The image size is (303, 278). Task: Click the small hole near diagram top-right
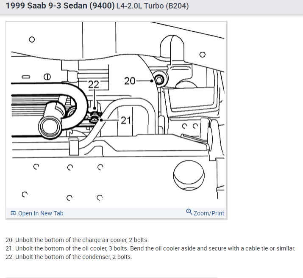coord(202,55)
